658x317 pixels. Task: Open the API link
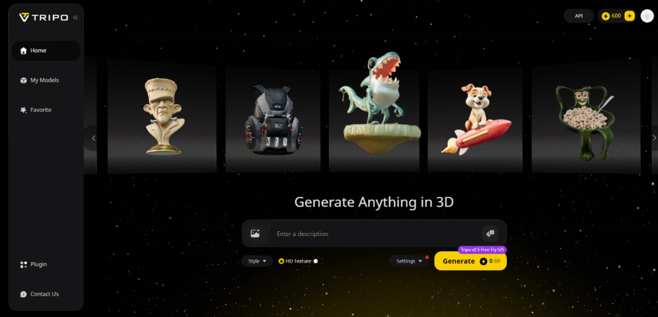pos(579,16)
